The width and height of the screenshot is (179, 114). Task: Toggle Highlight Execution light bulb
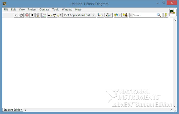click(x=38, y=15)
